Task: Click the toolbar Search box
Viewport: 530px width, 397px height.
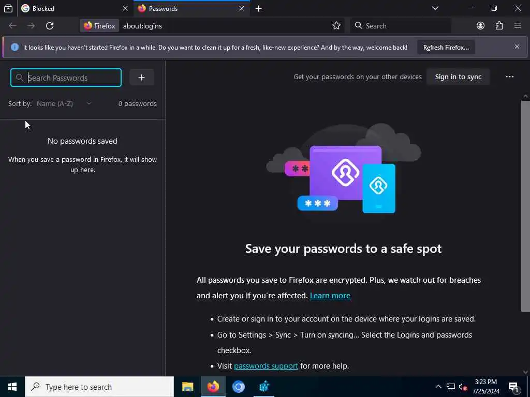Action: click(x=401, y=26)
